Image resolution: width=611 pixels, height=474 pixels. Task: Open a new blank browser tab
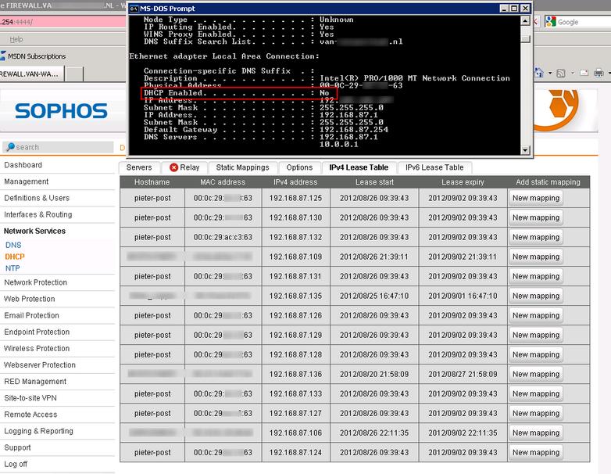click(74, 74)
